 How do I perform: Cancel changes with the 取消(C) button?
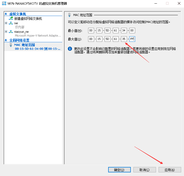tap(145, 170)
